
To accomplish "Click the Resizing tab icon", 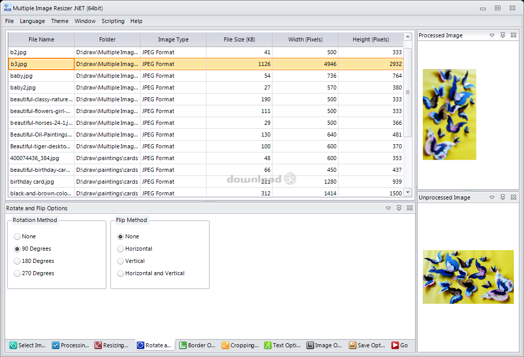I will [x=98, y=345].
